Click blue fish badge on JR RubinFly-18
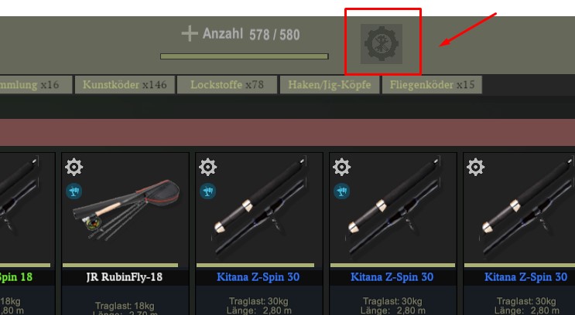Screen dimensions: 575x315 point(74,191)
